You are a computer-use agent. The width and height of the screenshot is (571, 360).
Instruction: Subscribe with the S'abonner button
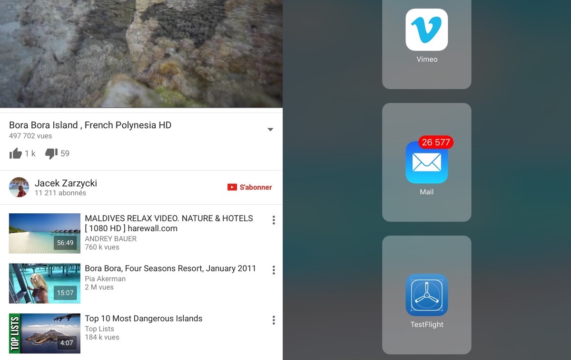click(x=250, y=187)
